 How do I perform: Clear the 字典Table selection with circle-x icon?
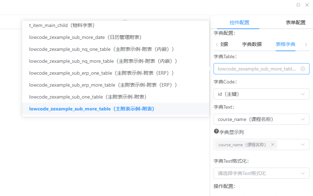(x=303, y=69)
